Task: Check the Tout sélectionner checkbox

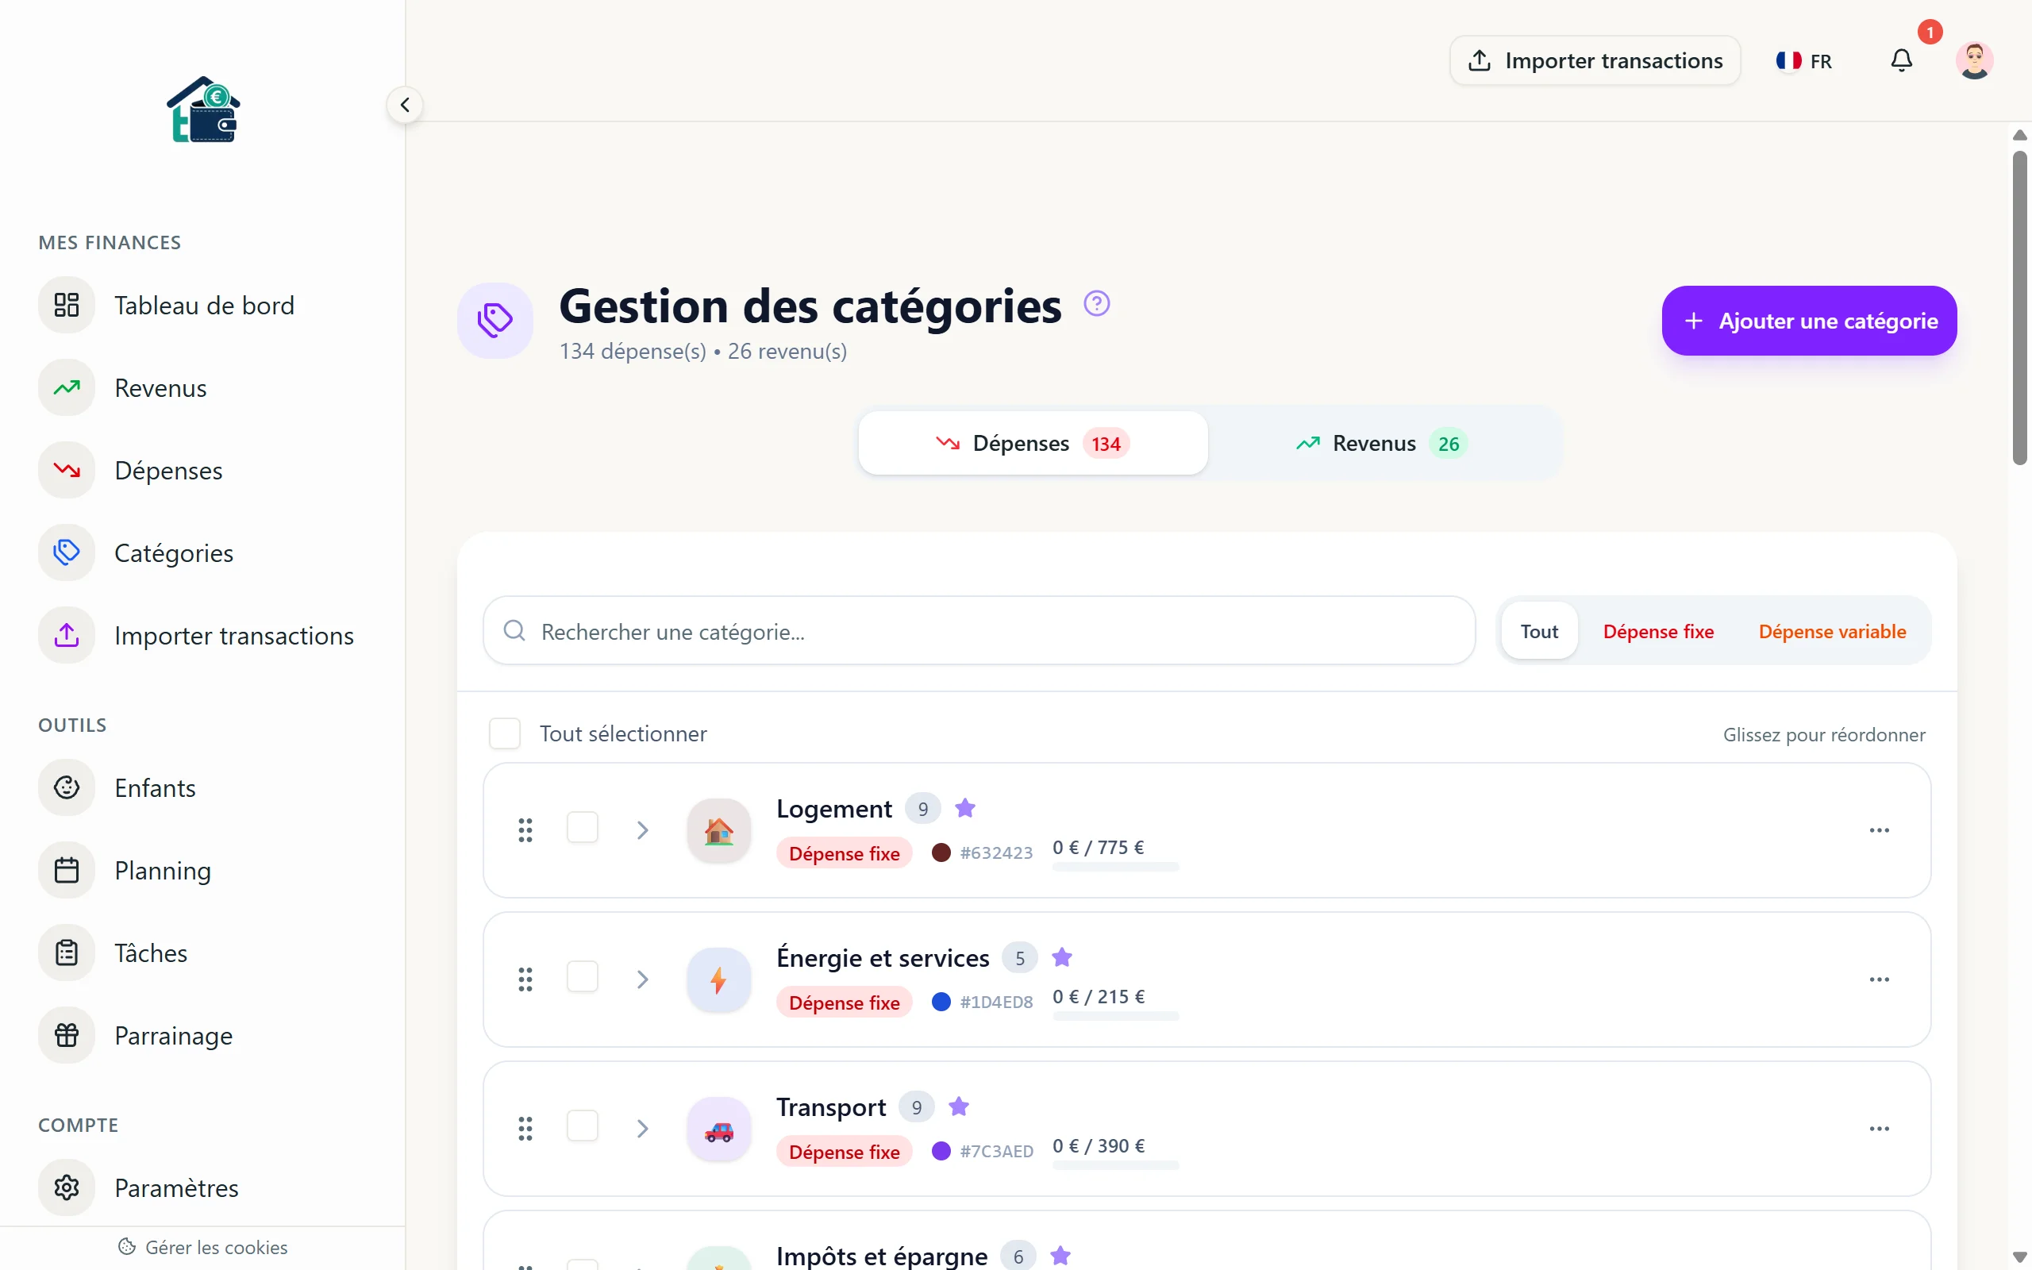Action: 505,733
